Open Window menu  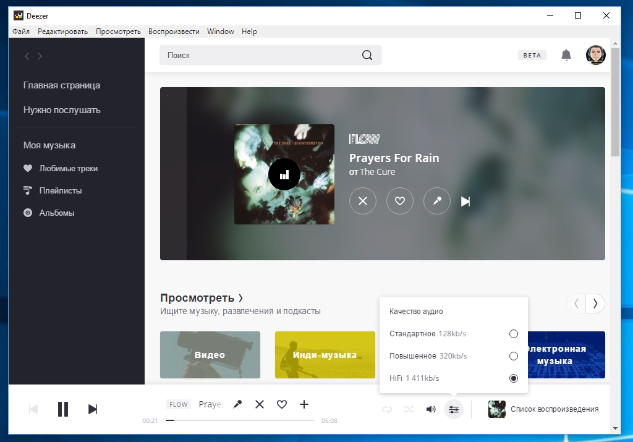tap(221, 32)
